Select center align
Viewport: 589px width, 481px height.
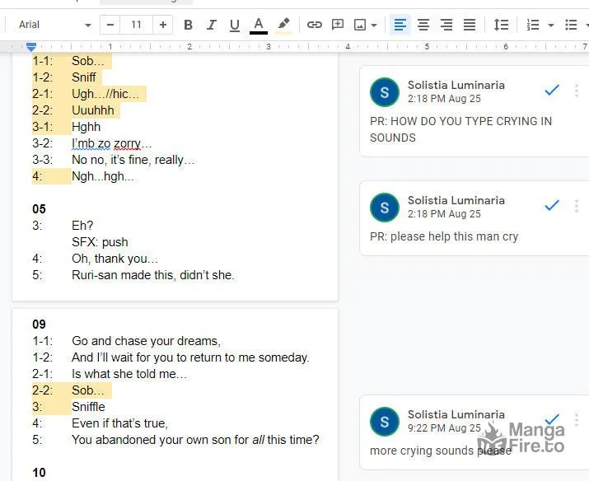423,25
